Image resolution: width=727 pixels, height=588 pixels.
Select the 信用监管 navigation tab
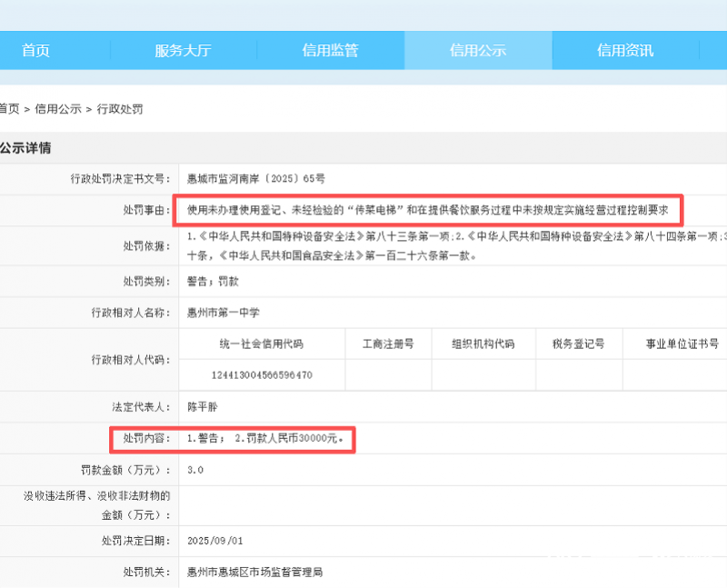(x=330, y=50)
